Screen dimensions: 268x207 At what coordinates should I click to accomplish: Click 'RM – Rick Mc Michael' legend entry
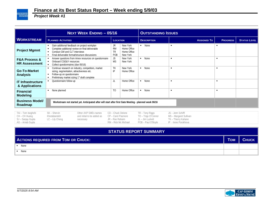click(x=118, y=122)
